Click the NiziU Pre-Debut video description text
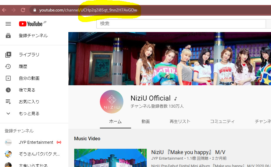 click(211, 166)
